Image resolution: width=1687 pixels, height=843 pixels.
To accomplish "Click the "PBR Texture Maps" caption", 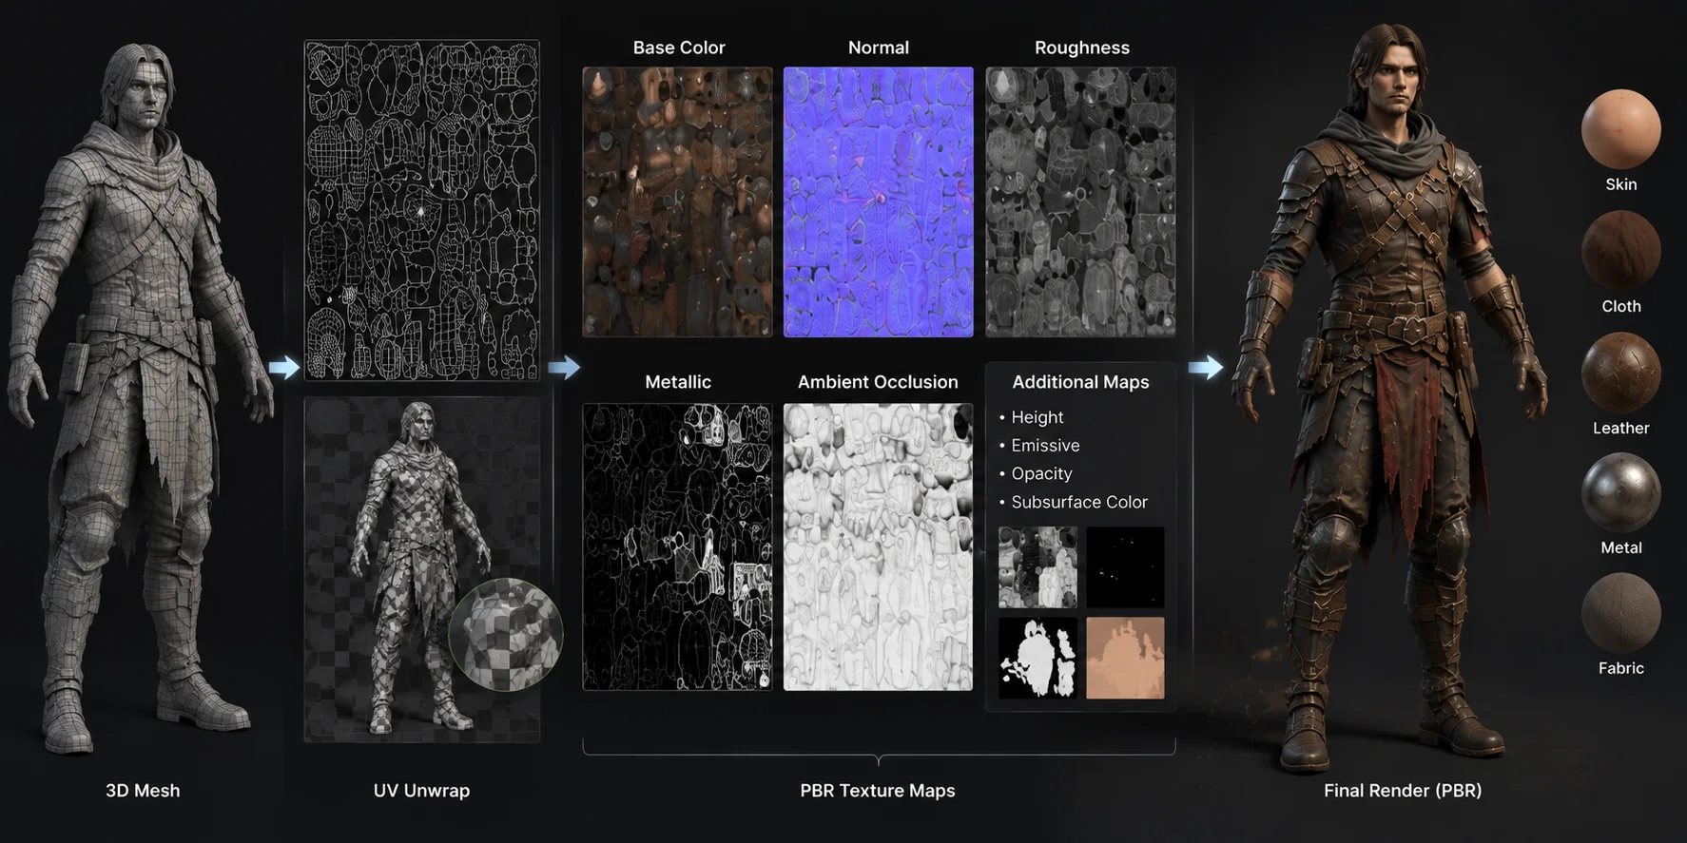I will pos(878,791).
